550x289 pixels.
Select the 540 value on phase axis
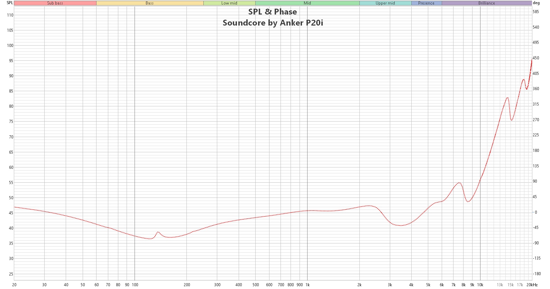click(536, 27)
